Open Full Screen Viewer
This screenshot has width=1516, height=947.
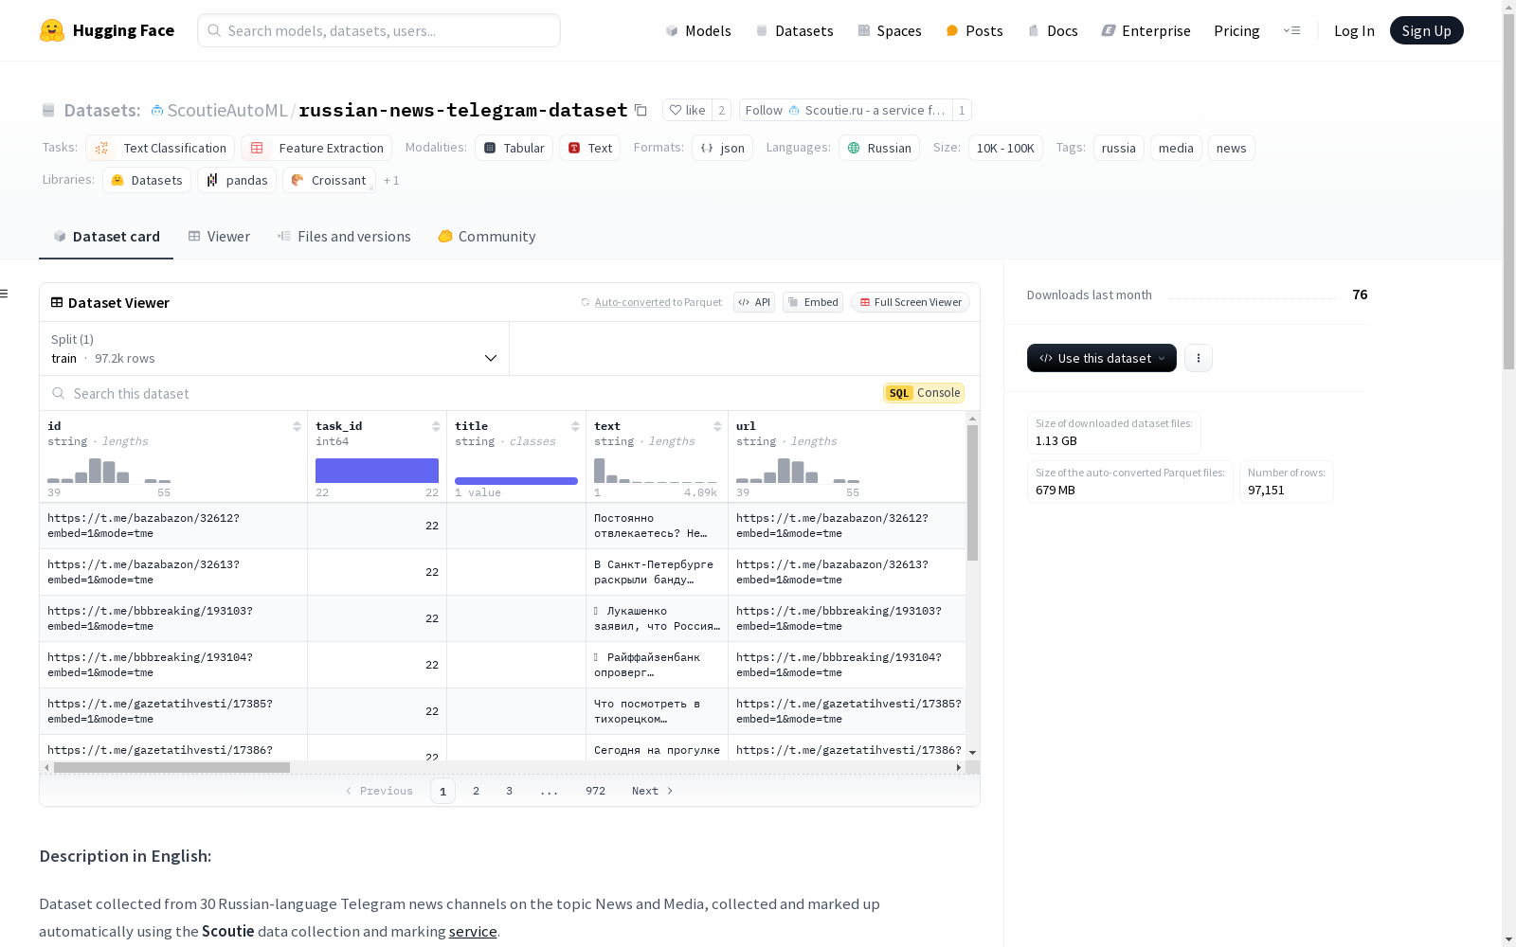coord(911,302)
